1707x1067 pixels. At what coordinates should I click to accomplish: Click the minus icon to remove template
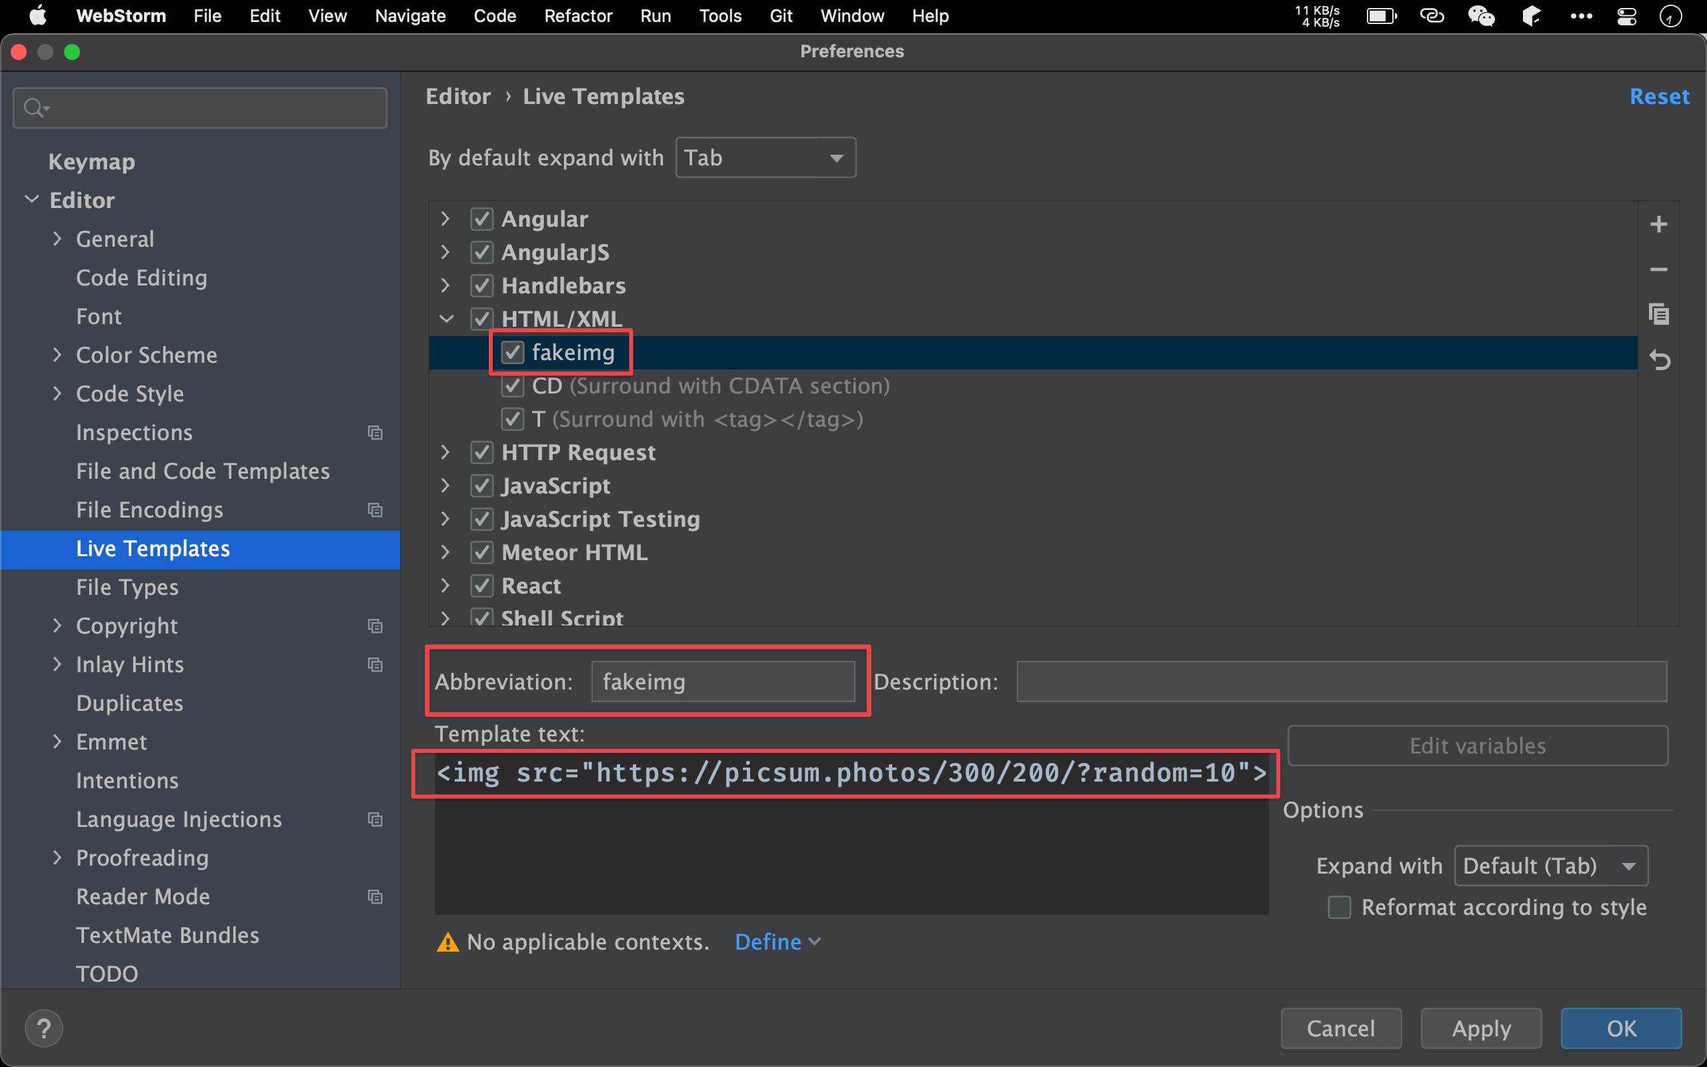pyautogui.click(x=1658, y=269)
